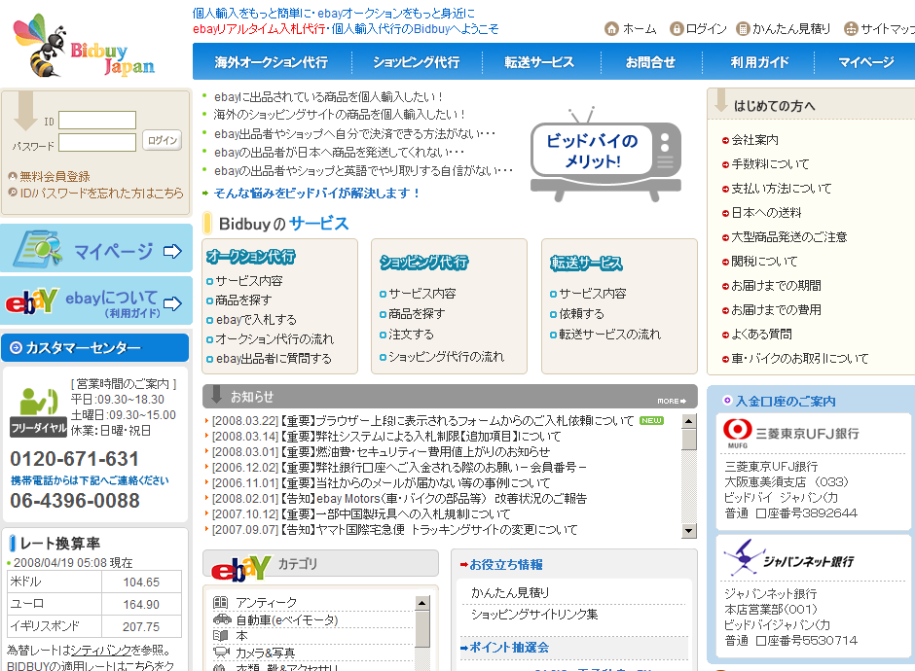Image resolution: width=915 pixels, height=671 pixels.
Task: Click the book icon for 本 category
Action: point(221,635)
